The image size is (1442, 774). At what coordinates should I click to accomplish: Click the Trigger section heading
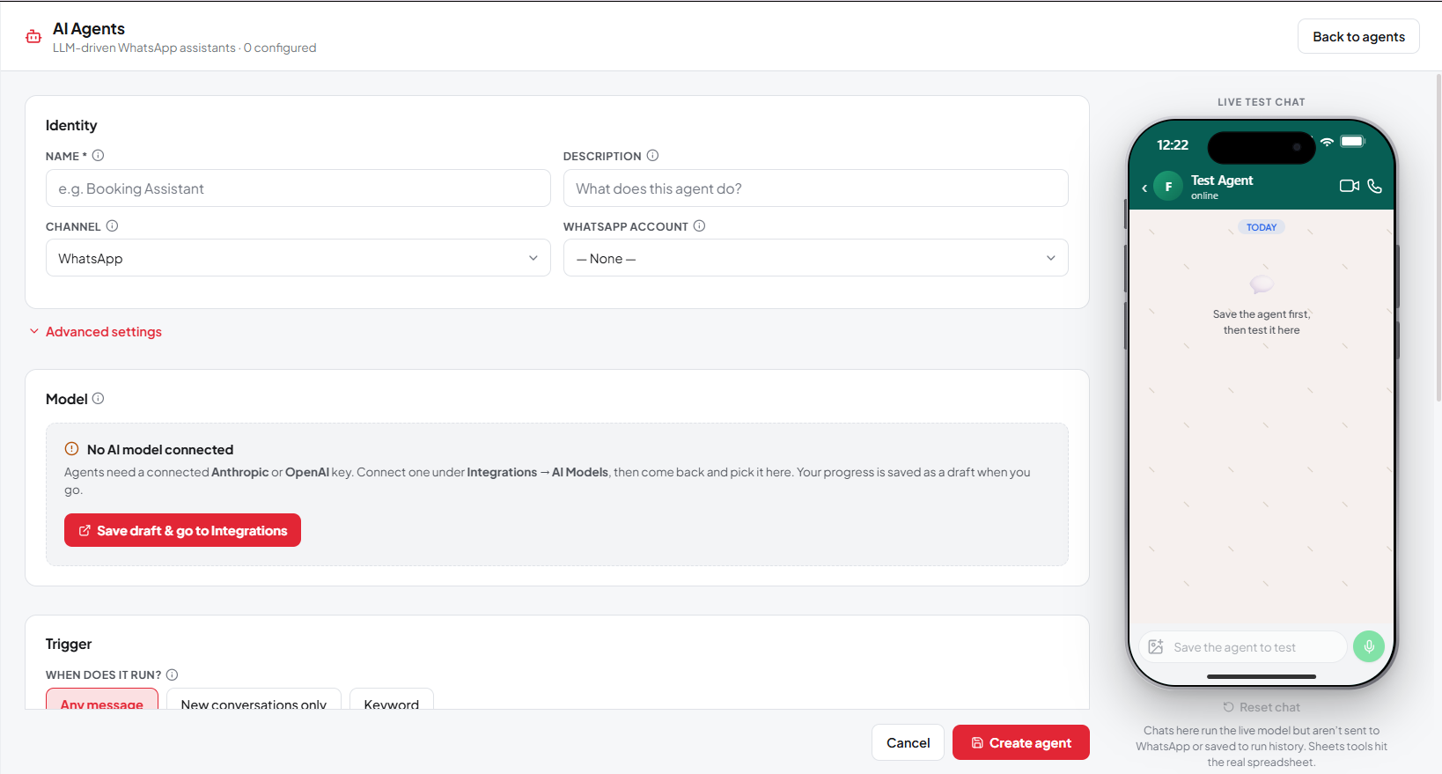coord(69,644)
